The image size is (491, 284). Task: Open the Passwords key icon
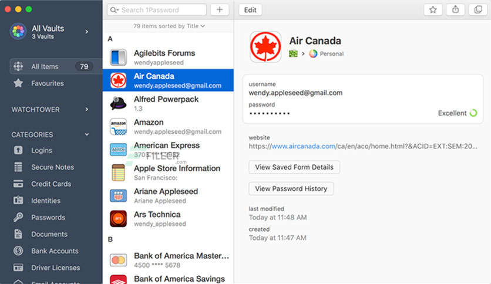(x=18, y=217)
